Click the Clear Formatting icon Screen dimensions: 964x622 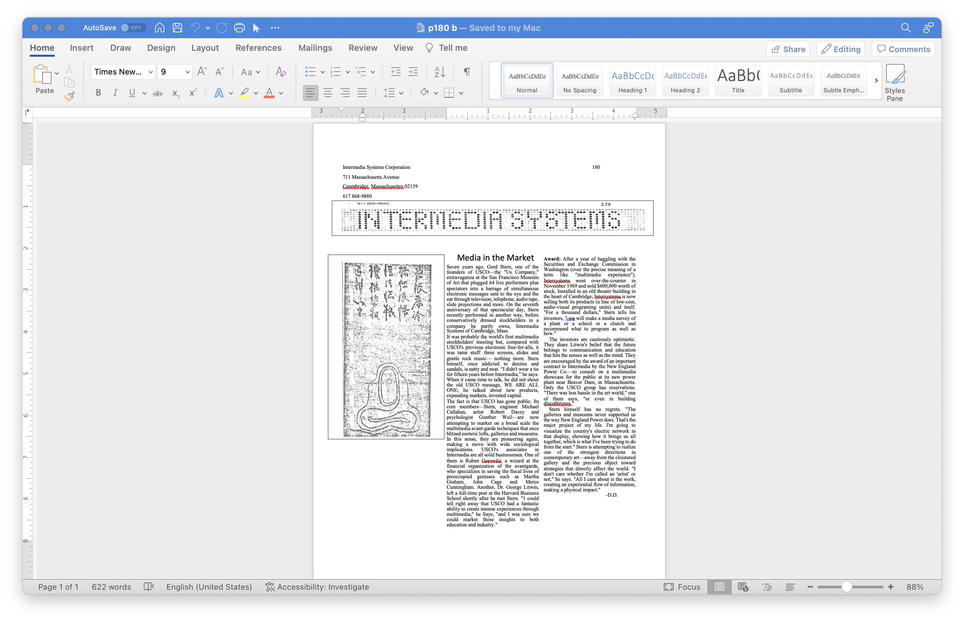[280, 72]
